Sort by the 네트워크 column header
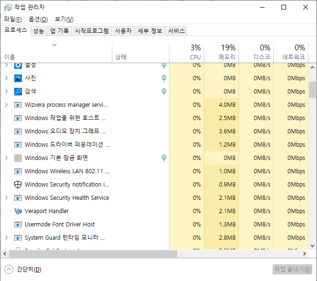The width and height of the screenshot is (317, 281). 291,53
